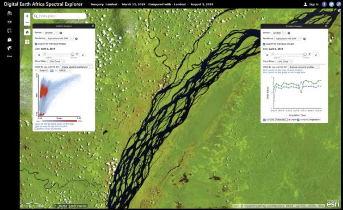The height and width of the screenshot is (210, 343).
Task: Open Create spectral scatterplot task dropdown
Action: (x=76, y=67)
